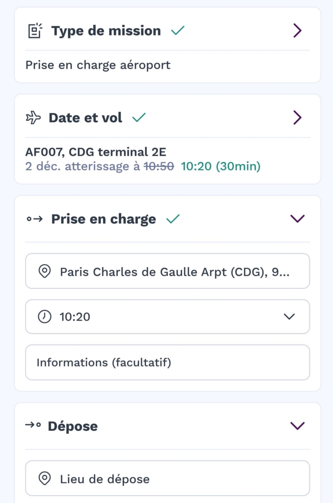The image size is (333, 503).
Task: Click the green checkmark next to Prise en charge
Action: (x=173, y=219)
